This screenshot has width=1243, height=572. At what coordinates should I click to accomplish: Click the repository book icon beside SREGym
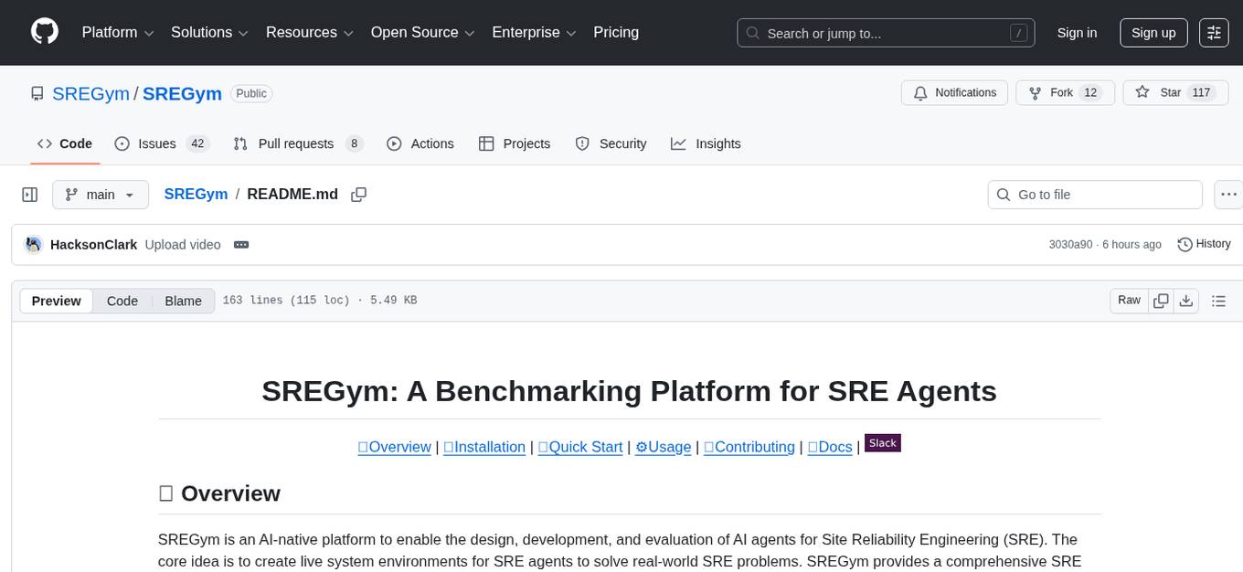37,93
